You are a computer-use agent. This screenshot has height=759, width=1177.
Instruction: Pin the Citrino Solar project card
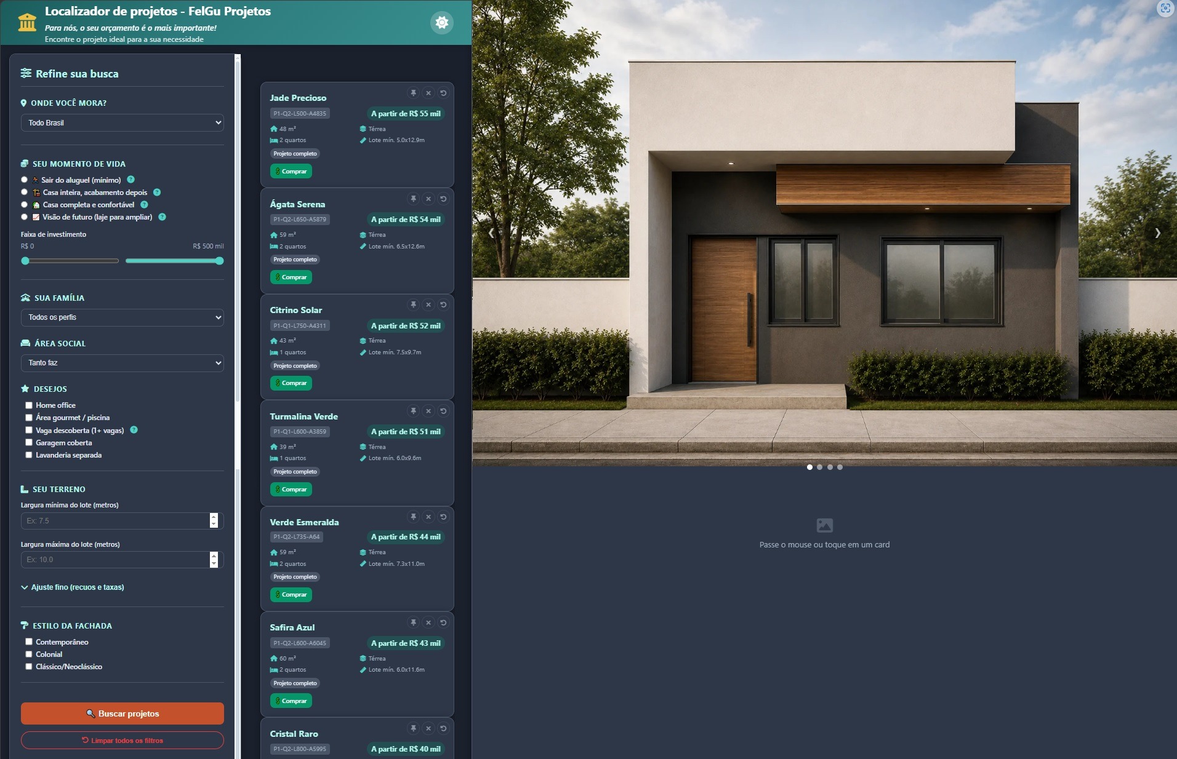tap(414, 304)
